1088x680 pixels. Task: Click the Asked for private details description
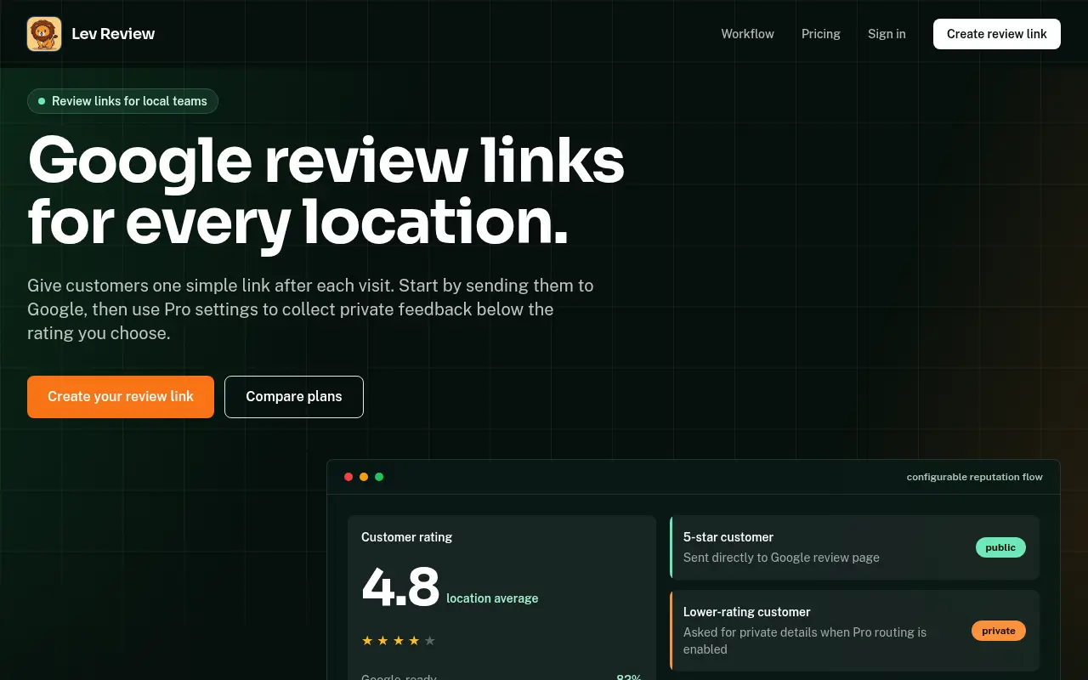point(805,641)
